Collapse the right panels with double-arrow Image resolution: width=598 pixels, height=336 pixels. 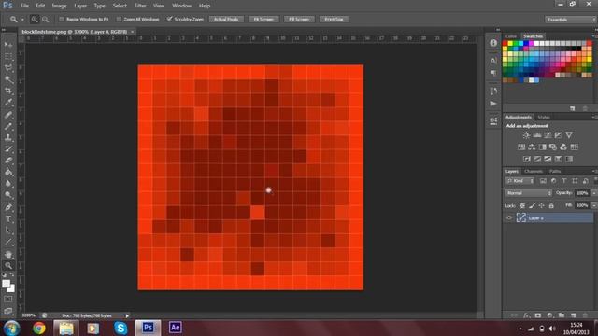[x=498, y=30]
